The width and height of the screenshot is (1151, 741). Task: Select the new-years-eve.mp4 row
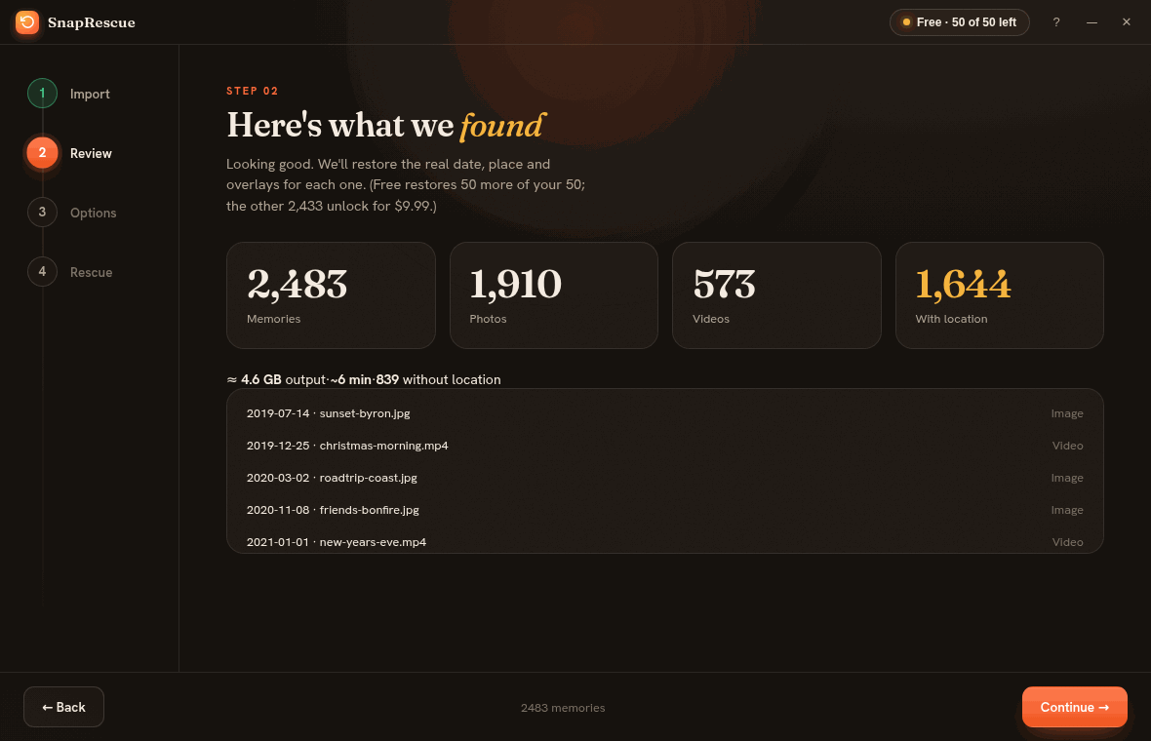pos(665,541)
